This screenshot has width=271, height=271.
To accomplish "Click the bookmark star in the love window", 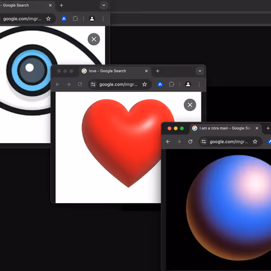I will (144, 85).
